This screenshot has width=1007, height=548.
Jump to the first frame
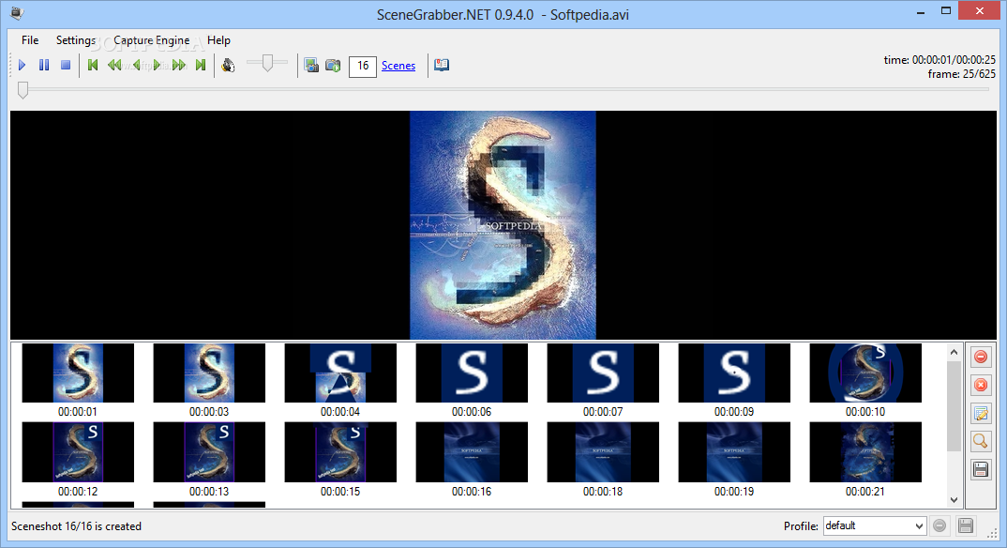click(x=93, y=65)
